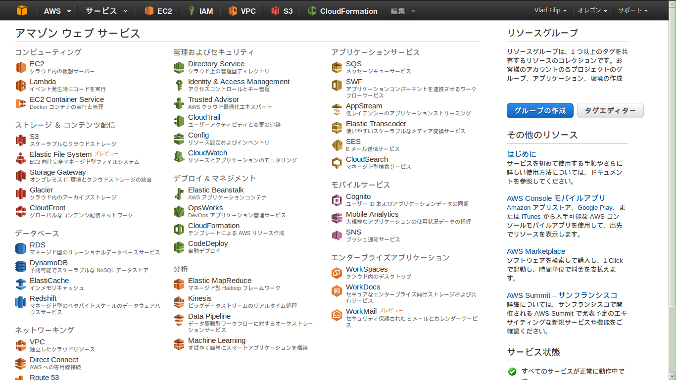Open the 編集 dropdown in the toolbar

point(403,11)
